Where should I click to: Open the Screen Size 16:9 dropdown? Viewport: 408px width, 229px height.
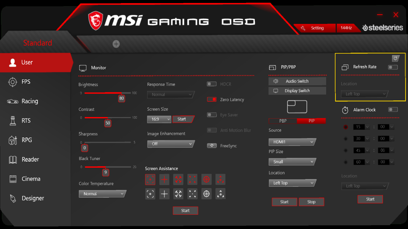(x=159, y=119)
